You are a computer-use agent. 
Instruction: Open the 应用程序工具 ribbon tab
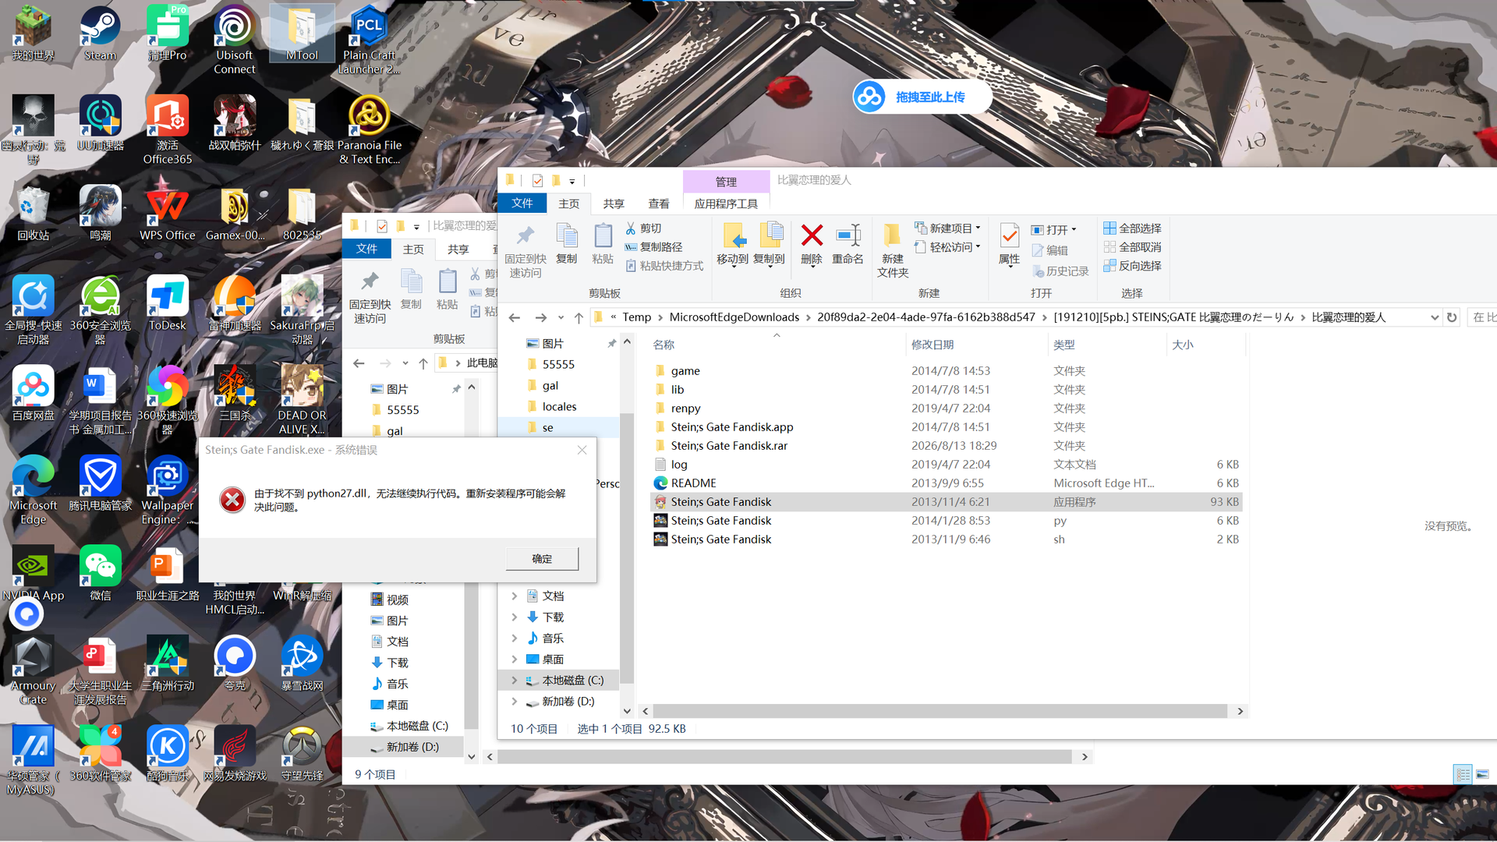click(726, 203)
